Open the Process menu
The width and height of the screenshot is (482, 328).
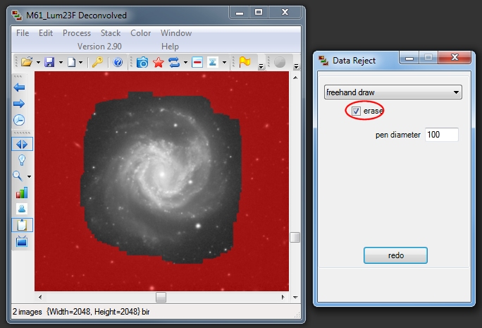tap(77, 33)
